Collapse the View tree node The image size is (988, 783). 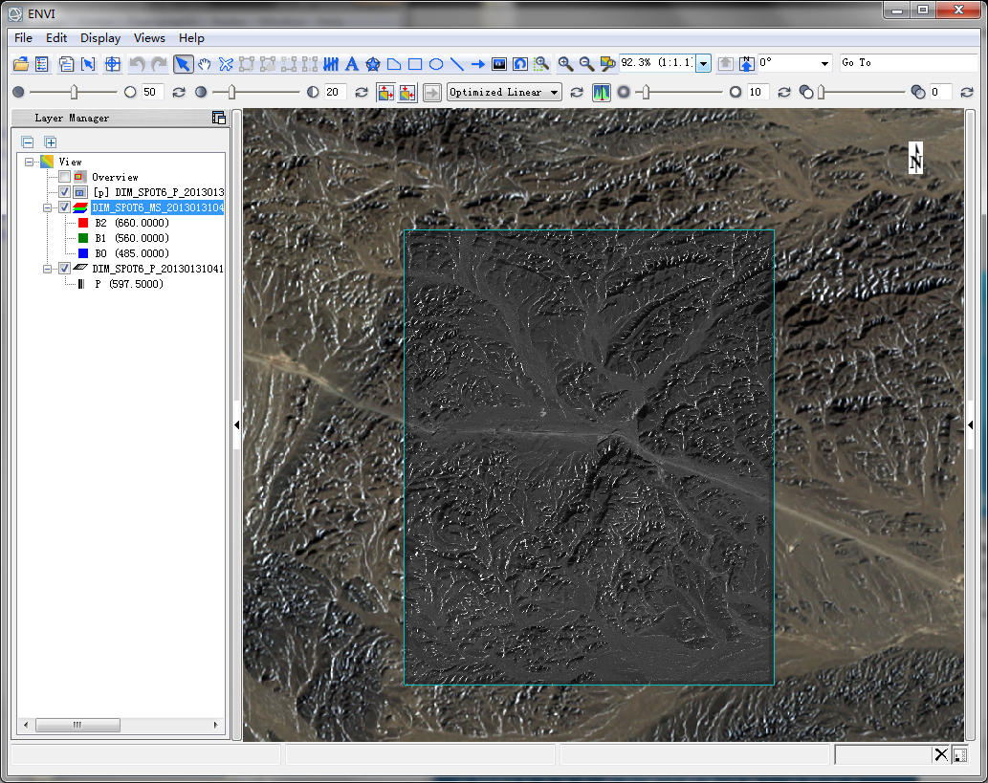[30, 162]
